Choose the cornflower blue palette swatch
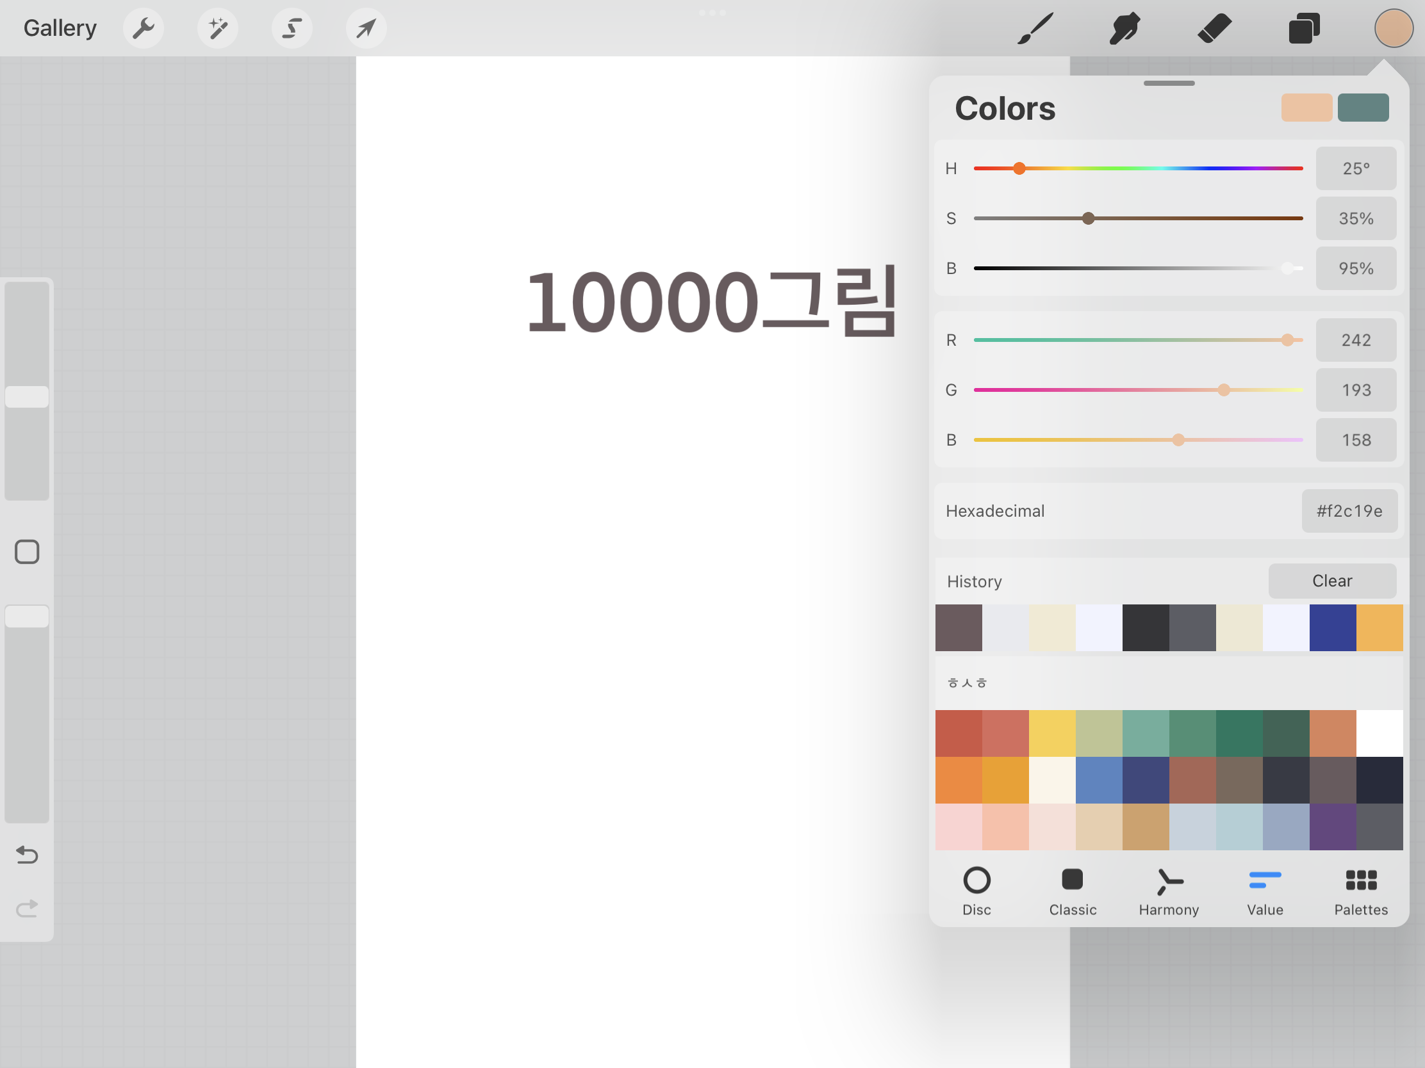1425x1068 pixels. click(1099, 781)
